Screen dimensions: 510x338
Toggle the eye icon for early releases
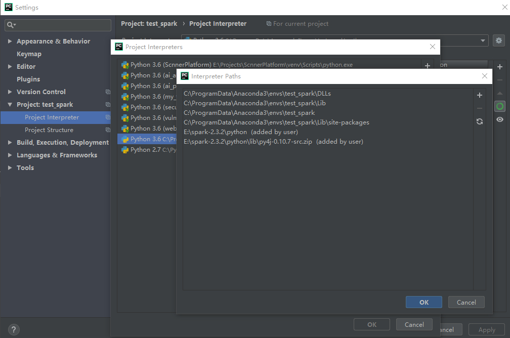click(x=500, y=119)
